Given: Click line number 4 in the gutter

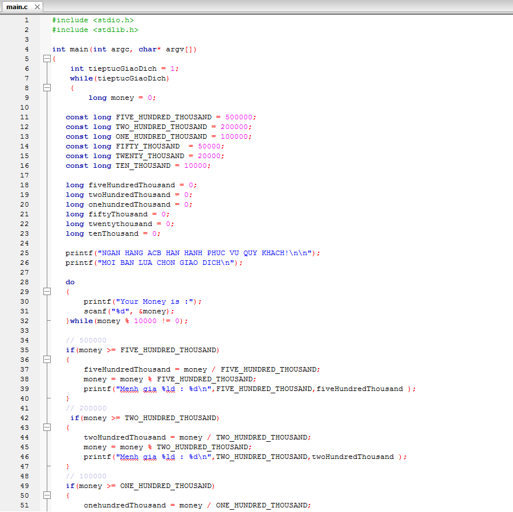Looking at the screenshot, I should coord(26,49).
